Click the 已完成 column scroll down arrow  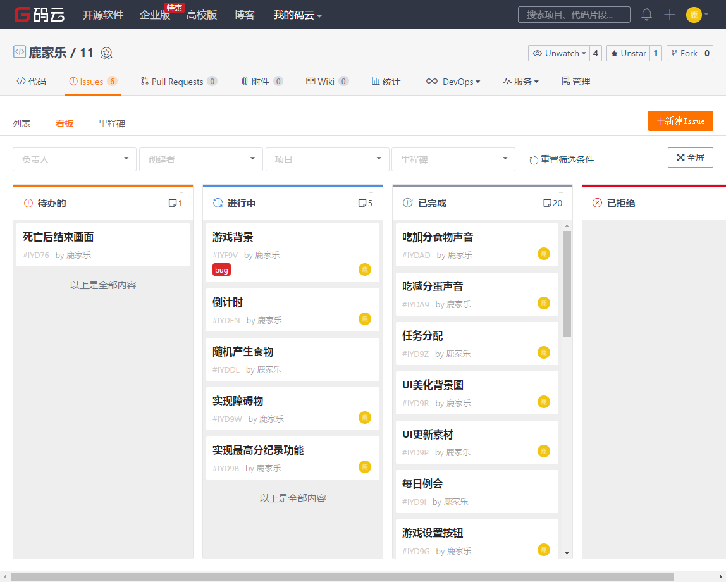[567, 552]
